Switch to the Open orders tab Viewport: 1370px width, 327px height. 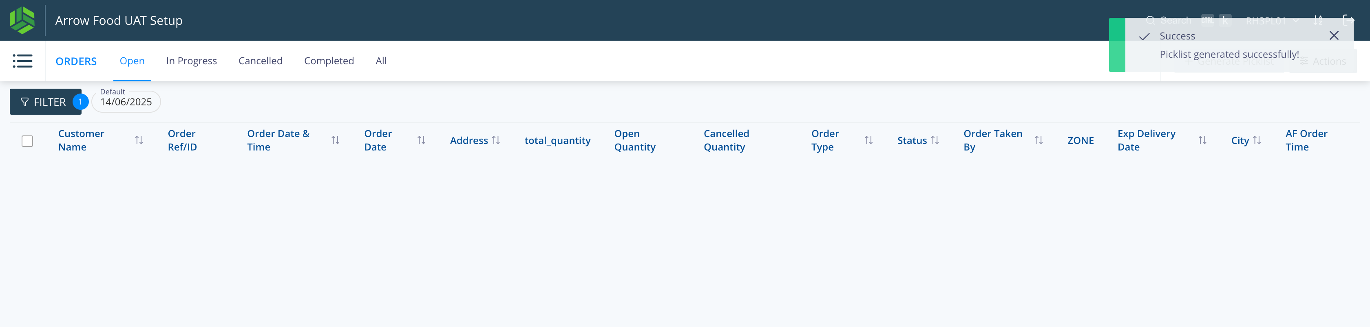(132, 61)
